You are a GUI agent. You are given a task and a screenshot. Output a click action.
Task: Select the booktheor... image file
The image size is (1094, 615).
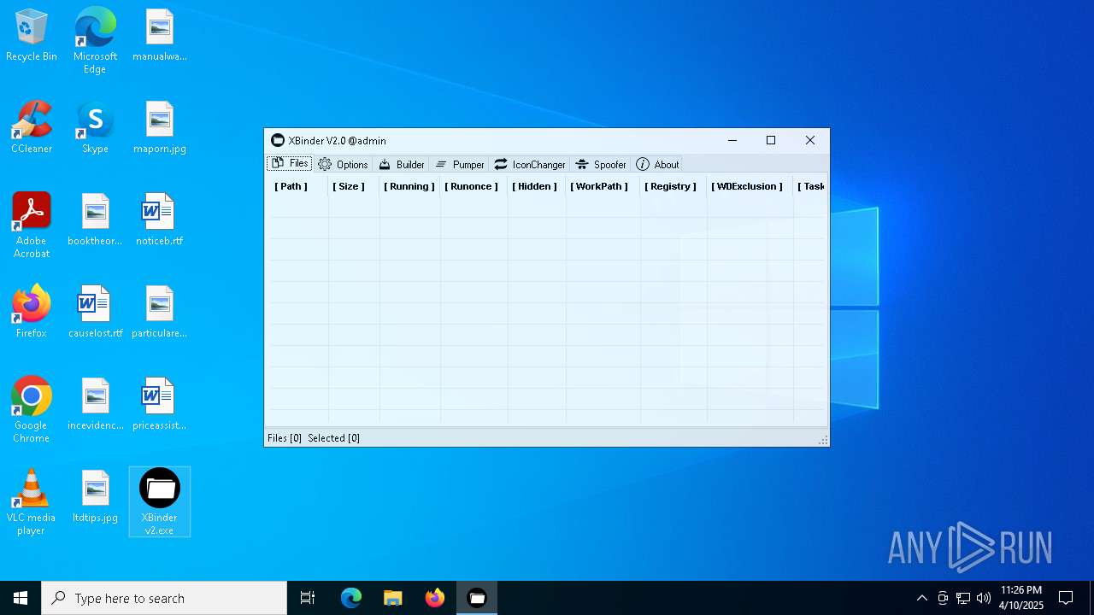coord(96,220)
